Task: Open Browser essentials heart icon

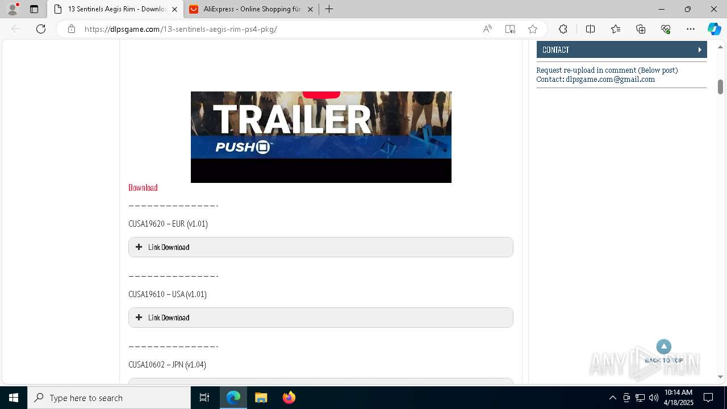Action: point(666,29)
